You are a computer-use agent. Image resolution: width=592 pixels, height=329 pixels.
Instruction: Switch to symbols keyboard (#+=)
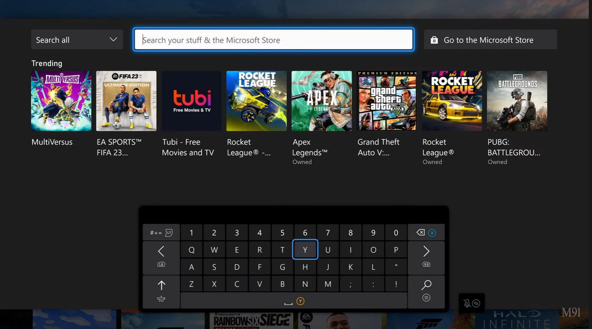(x=161, y=233)
